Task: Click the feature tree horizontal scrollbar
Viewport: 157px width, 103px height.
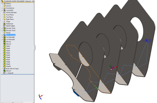Action: pyautogui.click(x=13, y=102)
